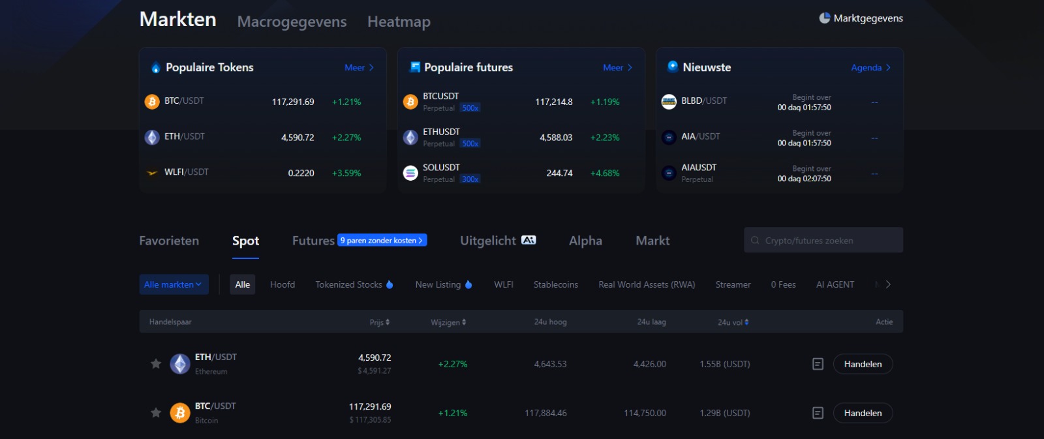Click Ethereum icon next to ETHUSDT perpetual

(x=410, y=138)
